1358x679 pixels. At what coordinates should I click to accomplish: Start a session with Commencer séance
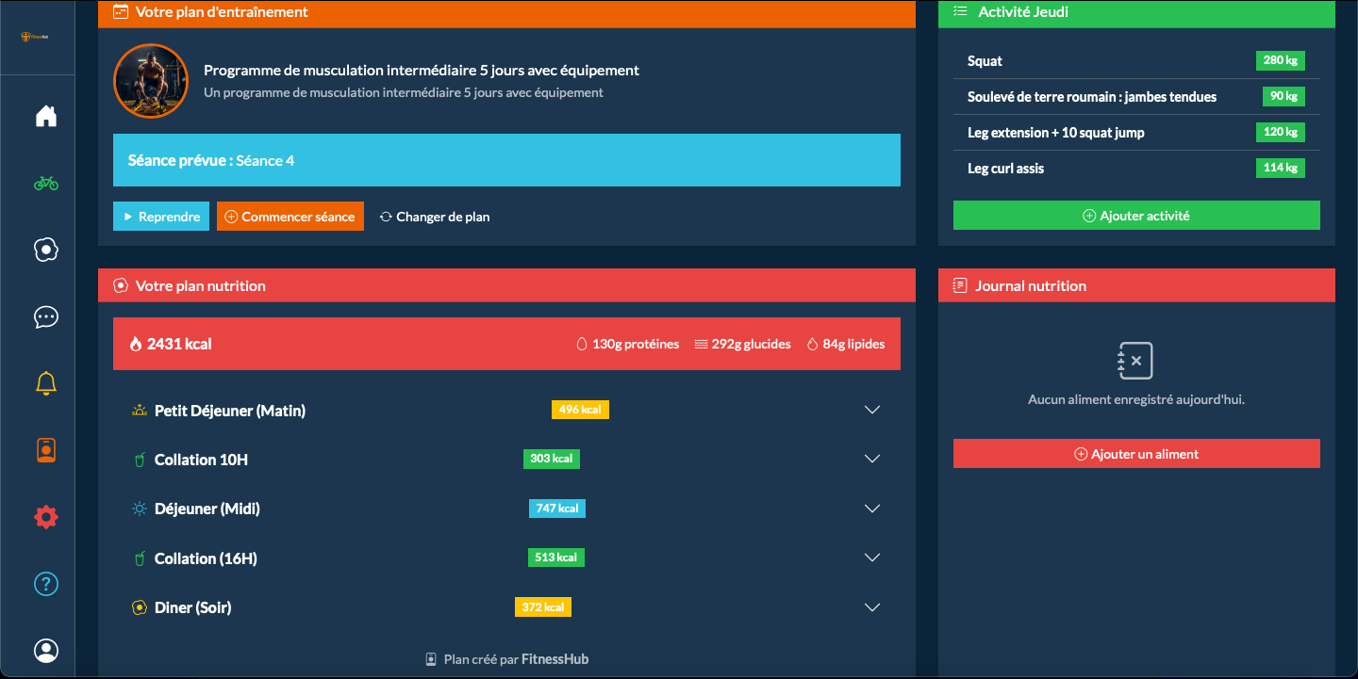pos(290,216)
